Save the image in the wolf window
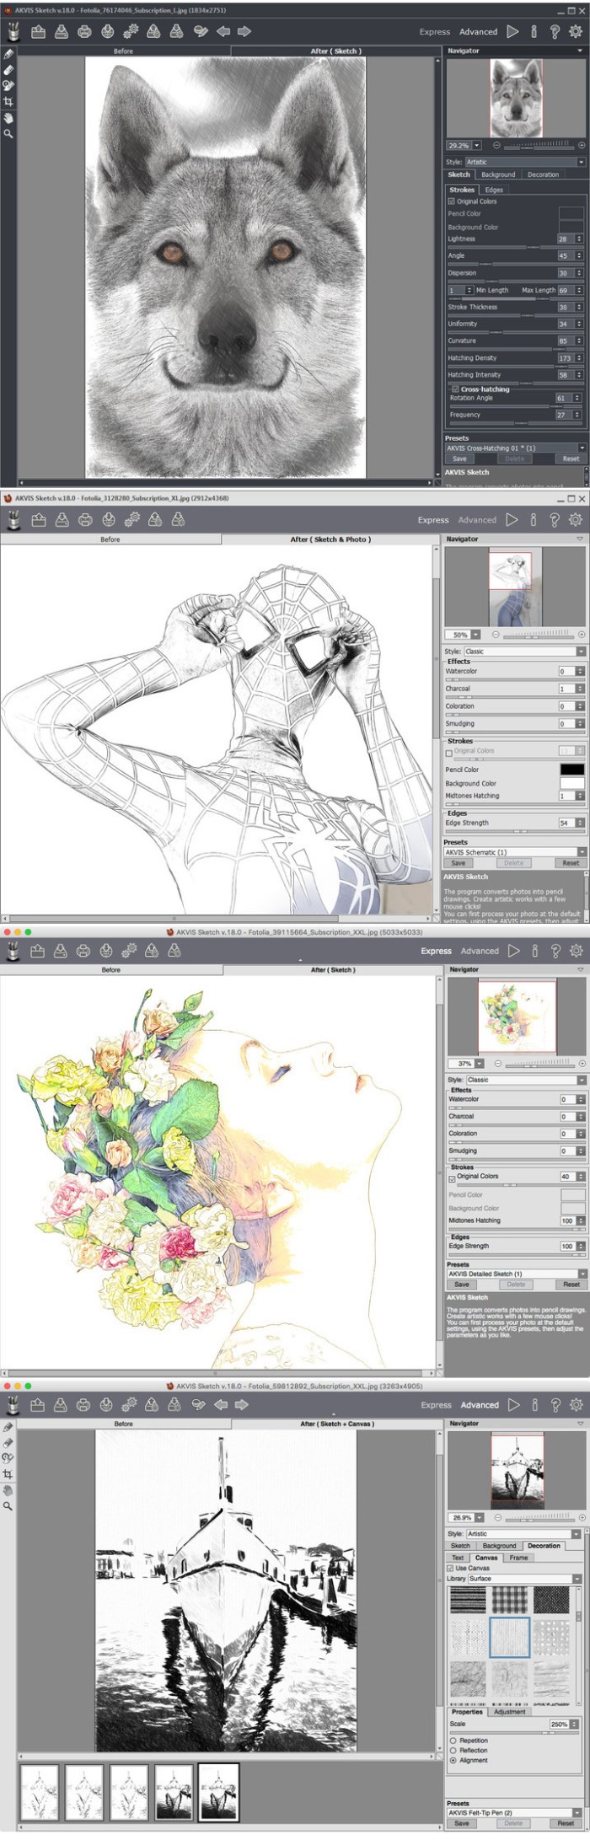The width and height of the screenshot is (590, 1840). [x=62, y=31]
